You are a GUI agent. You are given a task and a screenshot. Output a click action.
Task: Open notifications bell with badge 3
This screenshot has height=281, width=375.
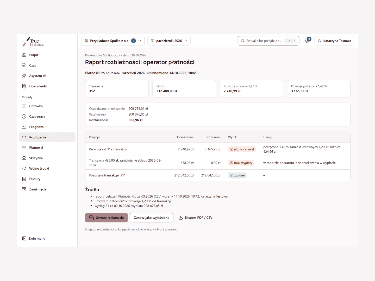click(x=307, y=41)
